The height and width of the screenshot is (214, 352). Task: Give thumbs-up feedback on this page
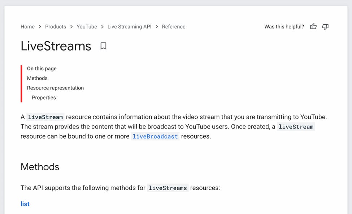pyautogui.click(x=313, y=26)
